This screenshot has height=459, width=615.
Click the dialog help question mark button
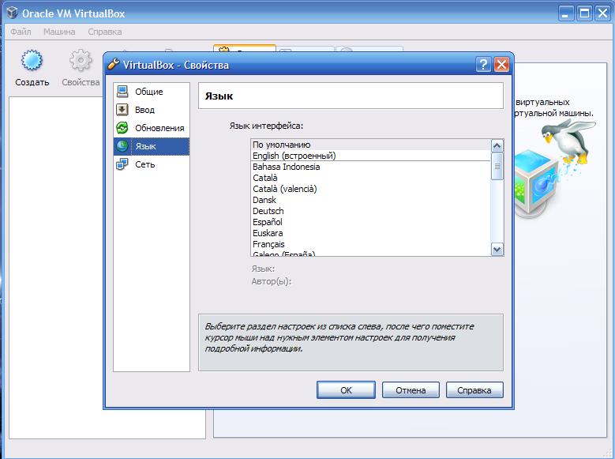(483, 65)
